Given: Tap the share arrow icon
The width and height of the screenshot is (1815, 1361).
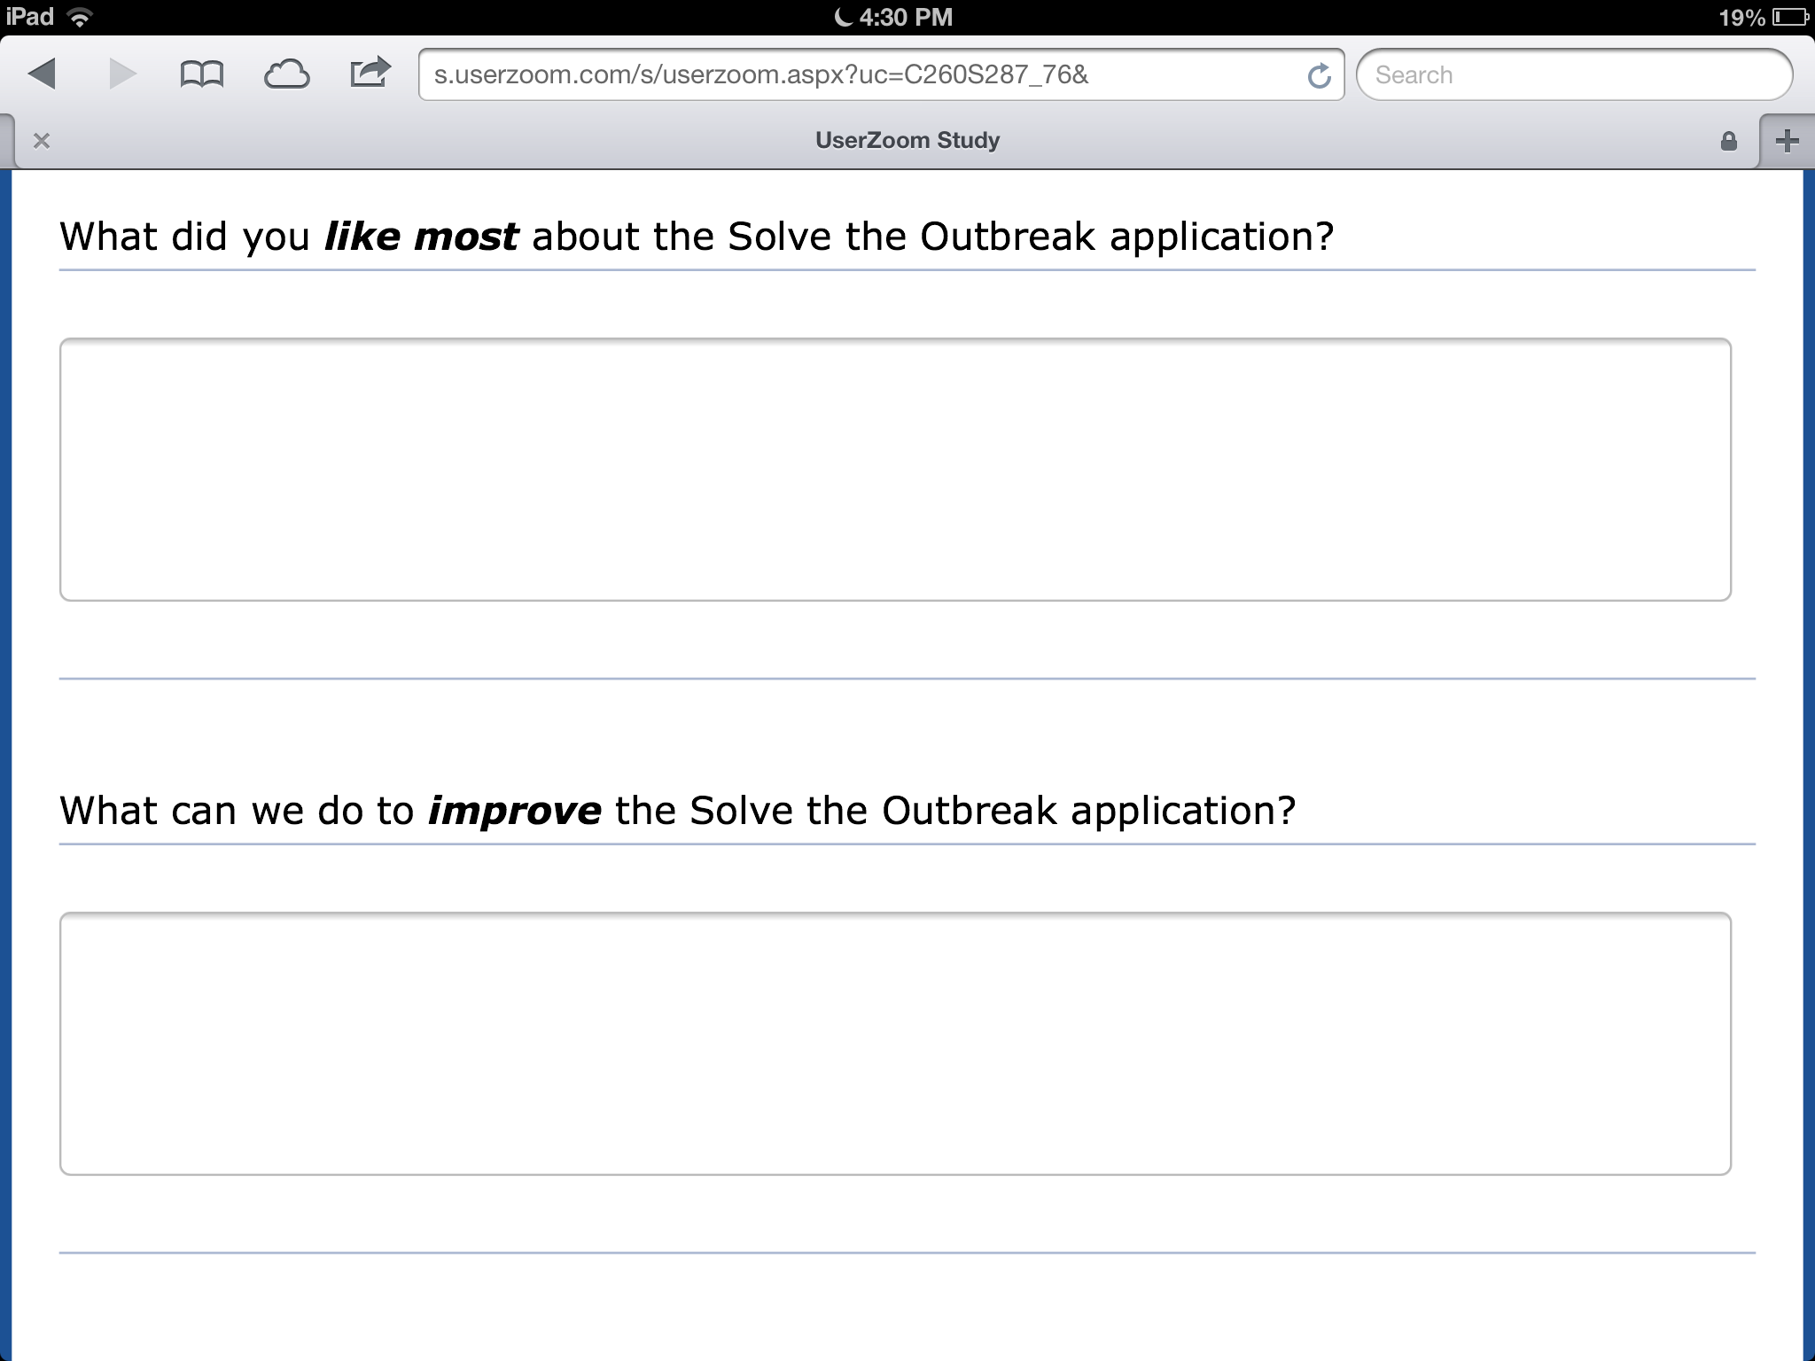Looking at the screenshot, I should [x=370, y=73].
